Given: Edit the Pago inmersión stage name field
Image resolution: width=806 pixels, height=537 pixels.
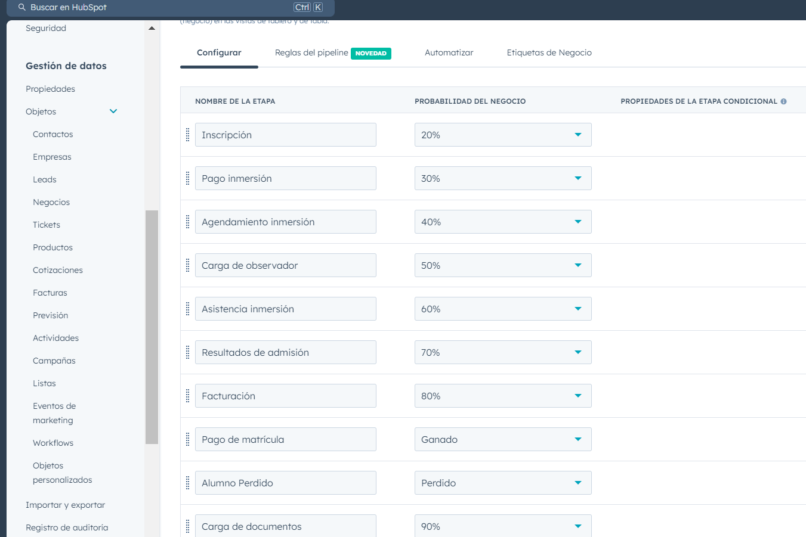Looking at the screenshot, I should tap(286, 178).
